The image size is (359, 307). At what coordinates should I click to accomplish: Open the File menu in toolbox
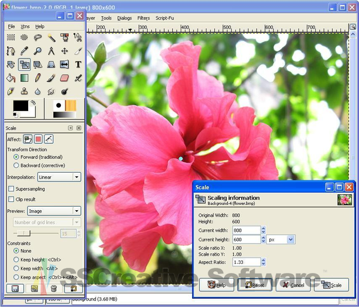(11, 26)
